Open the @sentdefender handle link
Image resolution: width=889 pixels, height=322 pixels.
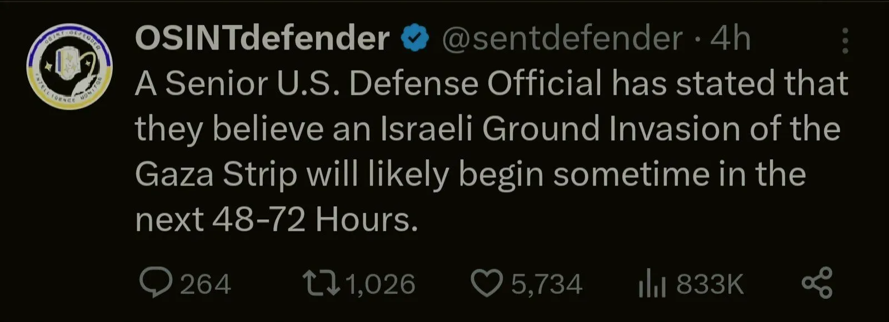pos(561,39)
